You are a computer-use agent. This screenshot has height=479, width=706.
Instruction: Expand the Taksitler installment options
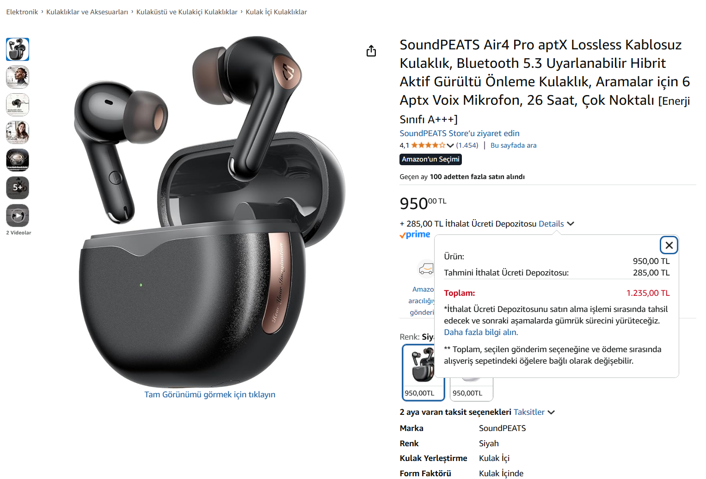(x=534, y=412)
